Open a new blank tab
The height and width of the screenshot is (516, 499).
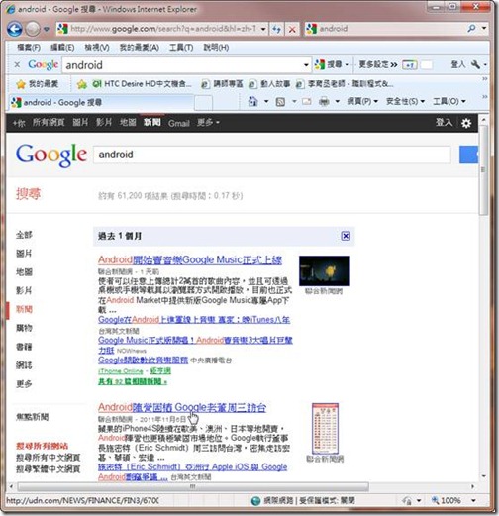203,103
